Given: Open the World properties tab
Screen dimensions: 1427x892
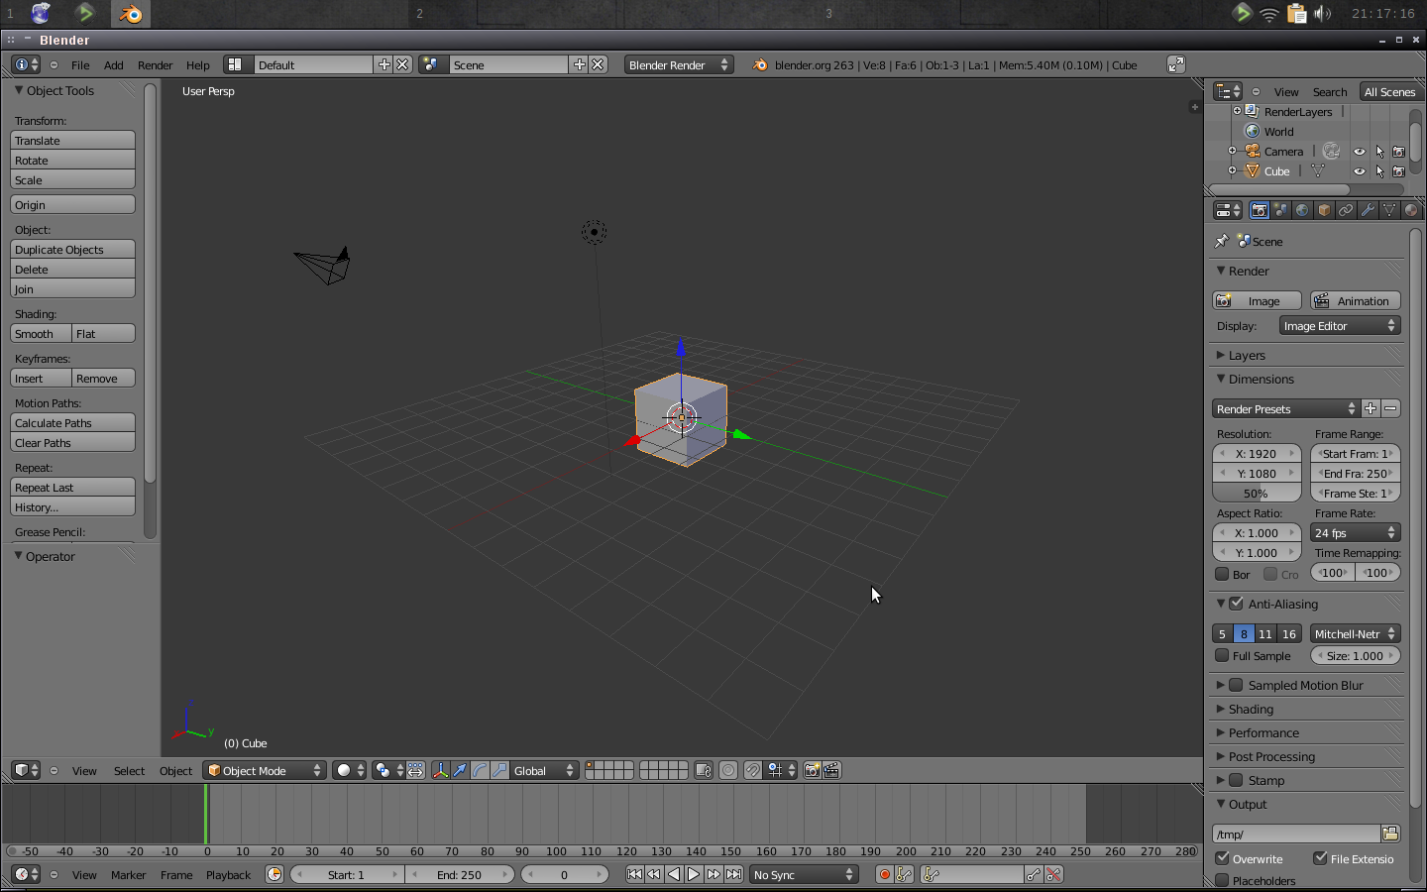Looking at the screenshot, I should [1302, 209].
